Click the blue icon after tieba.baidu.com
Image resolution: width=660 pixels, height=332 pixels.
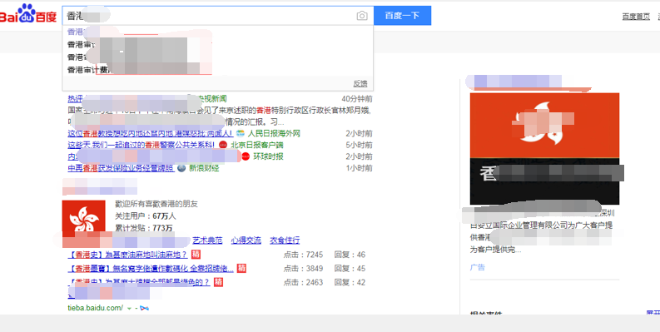(x=144, y=309)
